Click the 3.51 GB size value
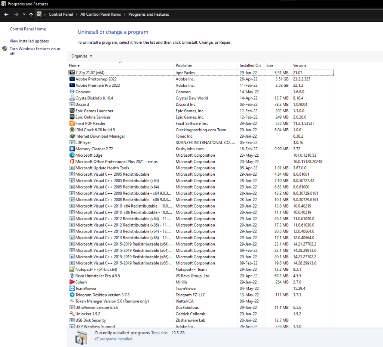 click(282, 79)
